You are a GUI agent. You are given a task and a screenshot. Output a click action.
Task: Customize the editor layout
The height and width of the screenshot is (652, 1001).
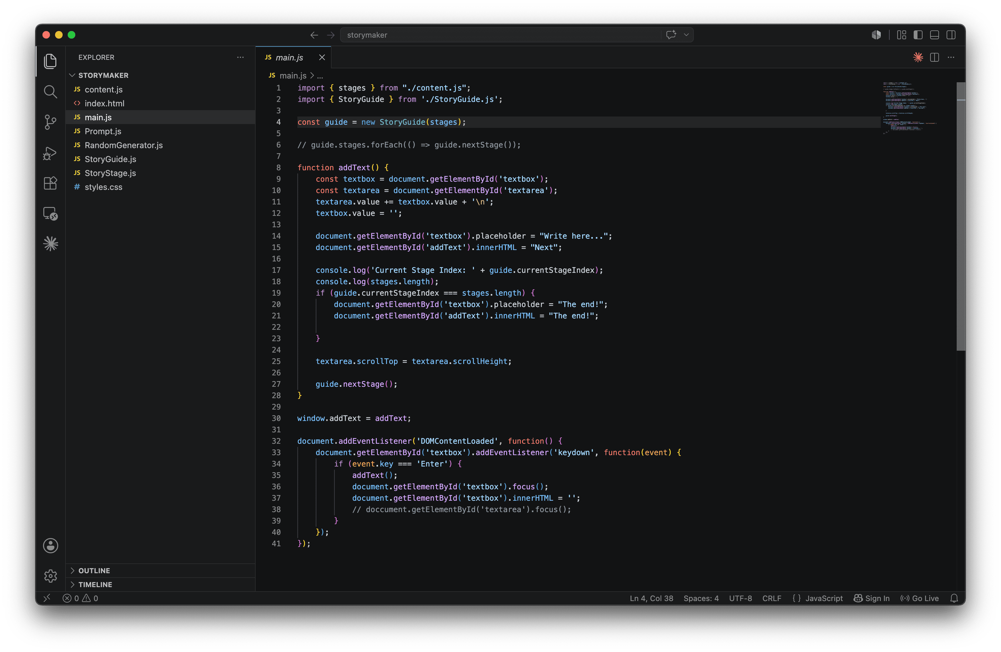coord(901,35)
